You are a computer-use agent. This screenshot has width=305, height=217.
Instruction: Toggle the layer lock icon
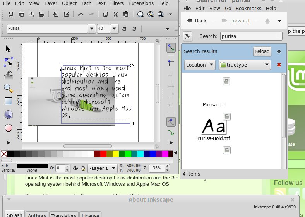pos(83,168)
